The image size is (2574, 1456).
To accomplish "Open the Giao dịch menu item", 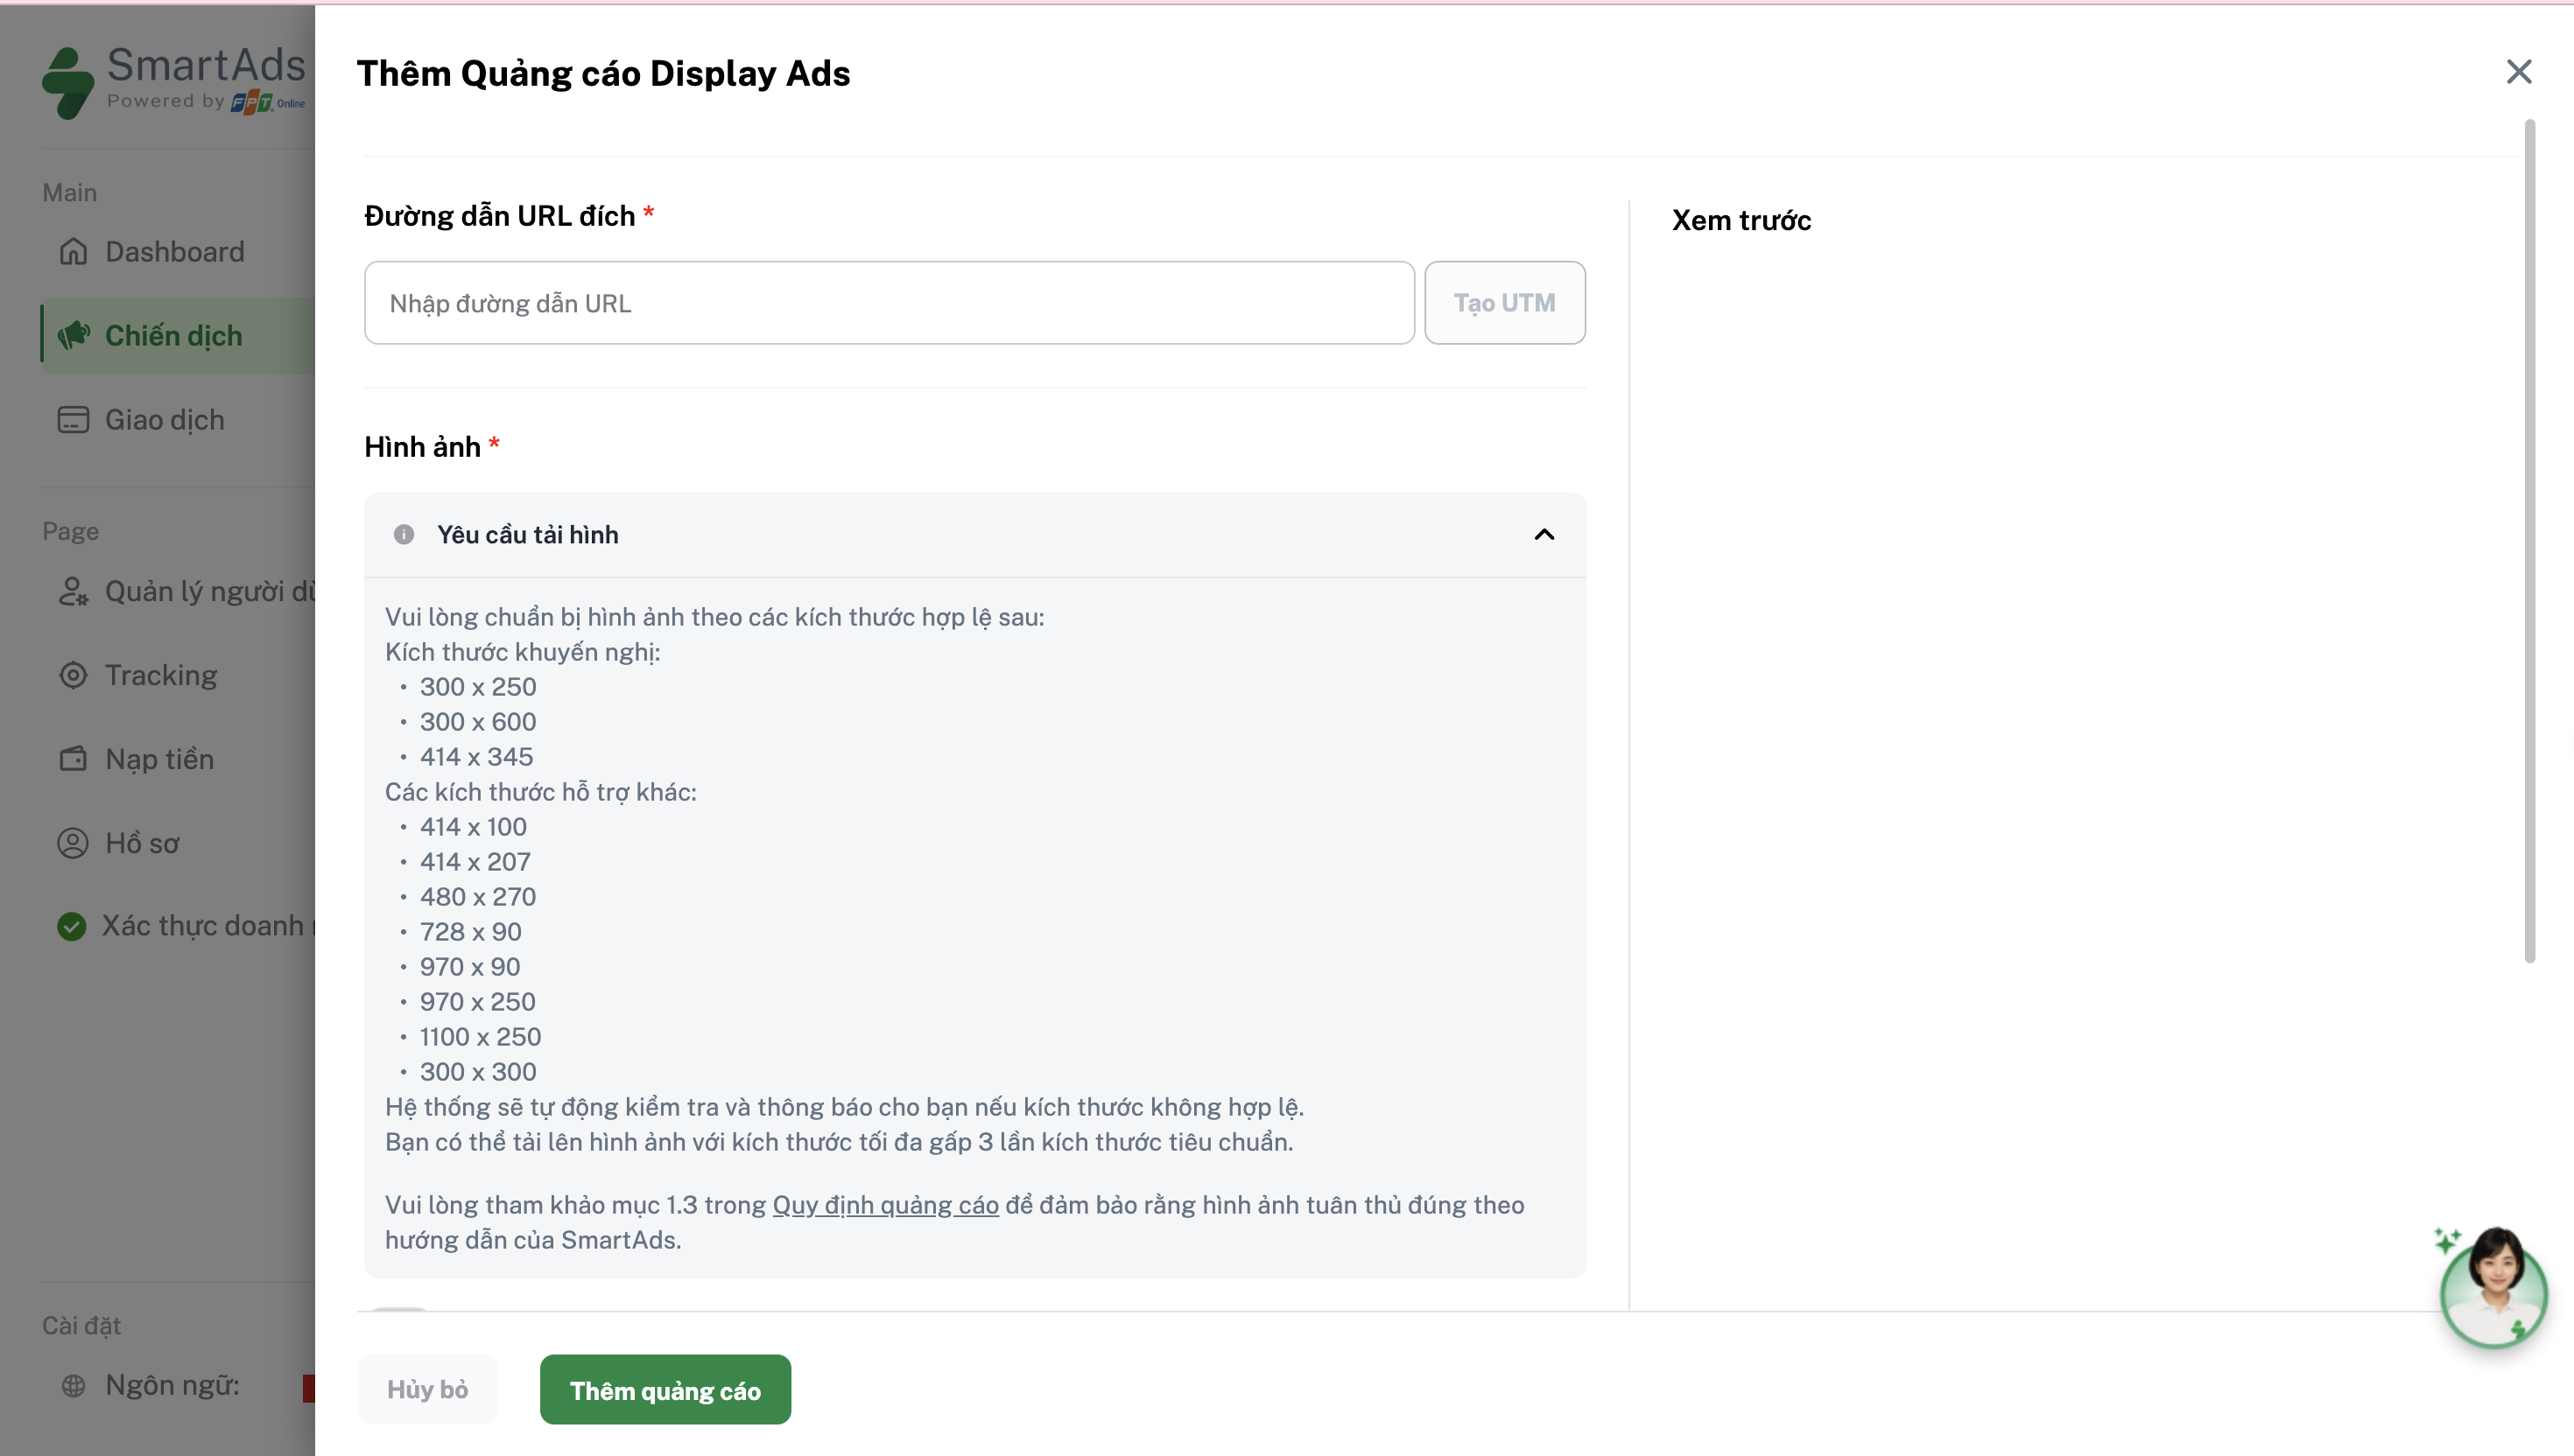I will 165,420.
